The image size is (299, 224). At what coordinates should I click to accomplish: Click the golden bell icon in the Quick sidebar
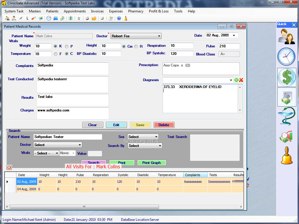point(287,156)
